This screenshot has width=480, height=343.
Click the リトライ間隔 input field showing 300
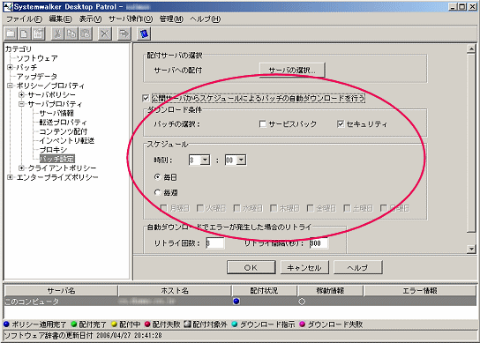[x=319, y=243]
